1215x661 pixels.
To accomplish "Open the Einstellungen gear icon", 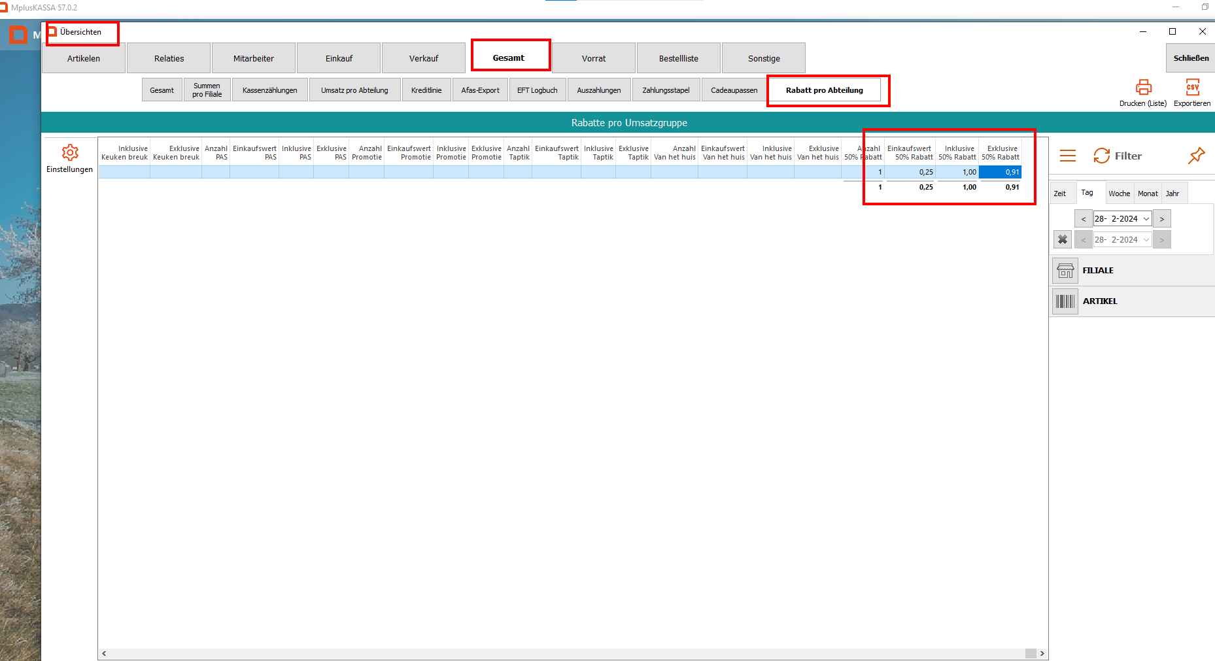I will [x=70, y=153].
